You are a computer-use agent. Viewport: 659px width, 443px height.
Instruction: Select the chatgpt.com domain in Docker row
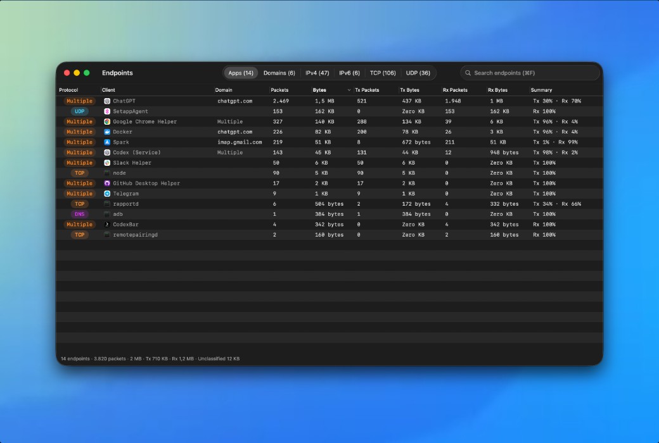click(235, 132)
